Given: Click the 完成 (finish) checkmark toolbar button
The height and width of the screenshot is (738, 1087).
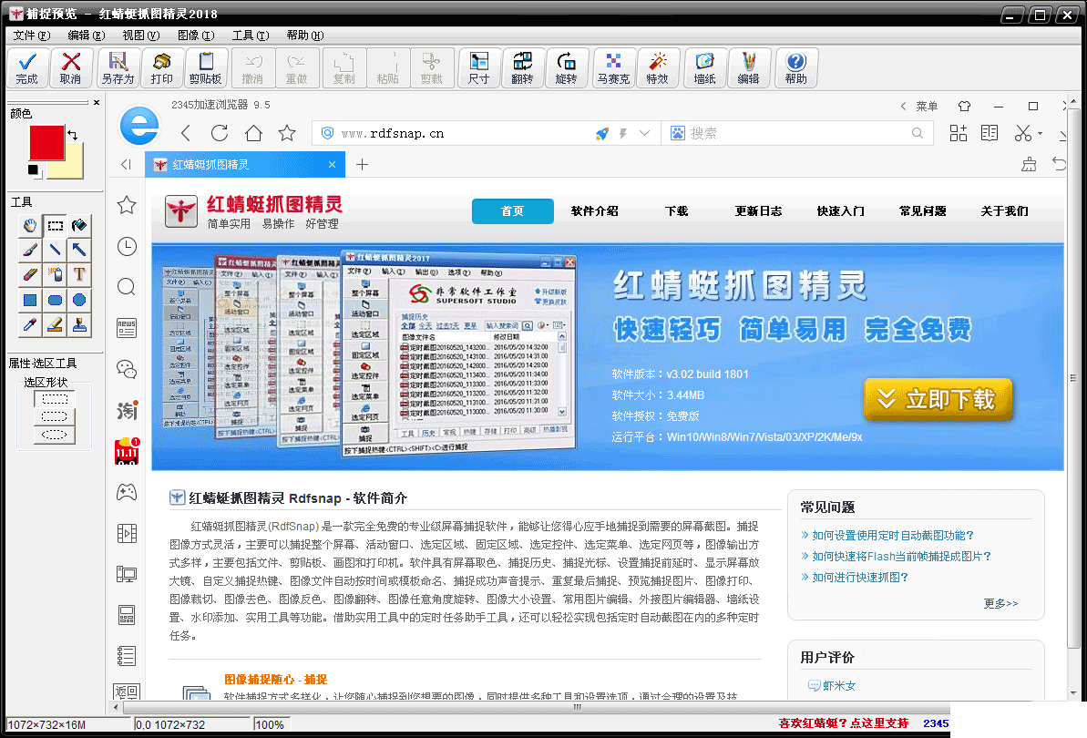Looking at the screenshot, I should point(27,68).
